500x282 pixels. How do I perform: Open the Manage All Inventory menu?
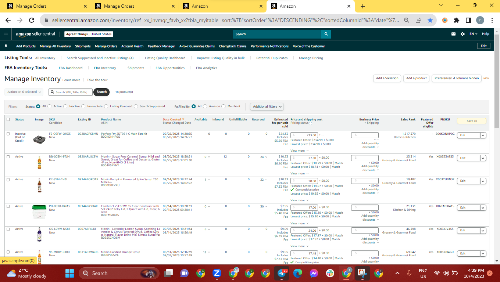(x=55, y=46)
